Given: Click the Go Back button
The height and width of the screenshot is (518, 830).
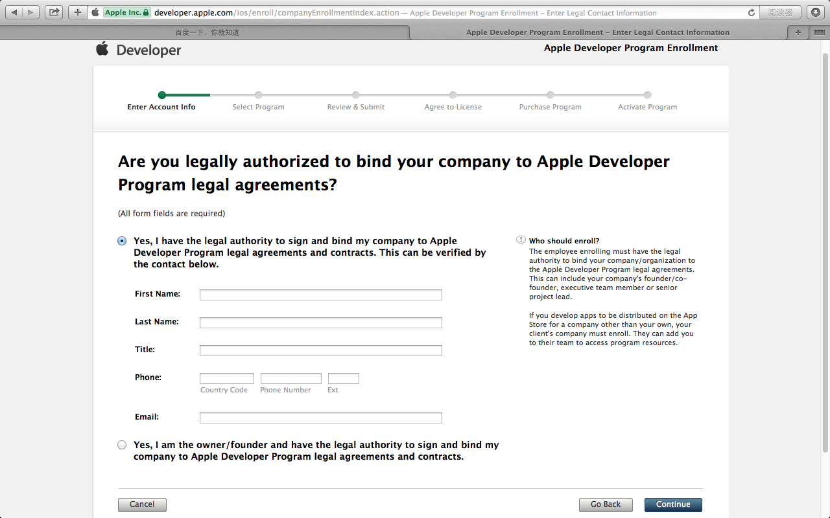Looking at the screenshot, I should tap(606, 504).
